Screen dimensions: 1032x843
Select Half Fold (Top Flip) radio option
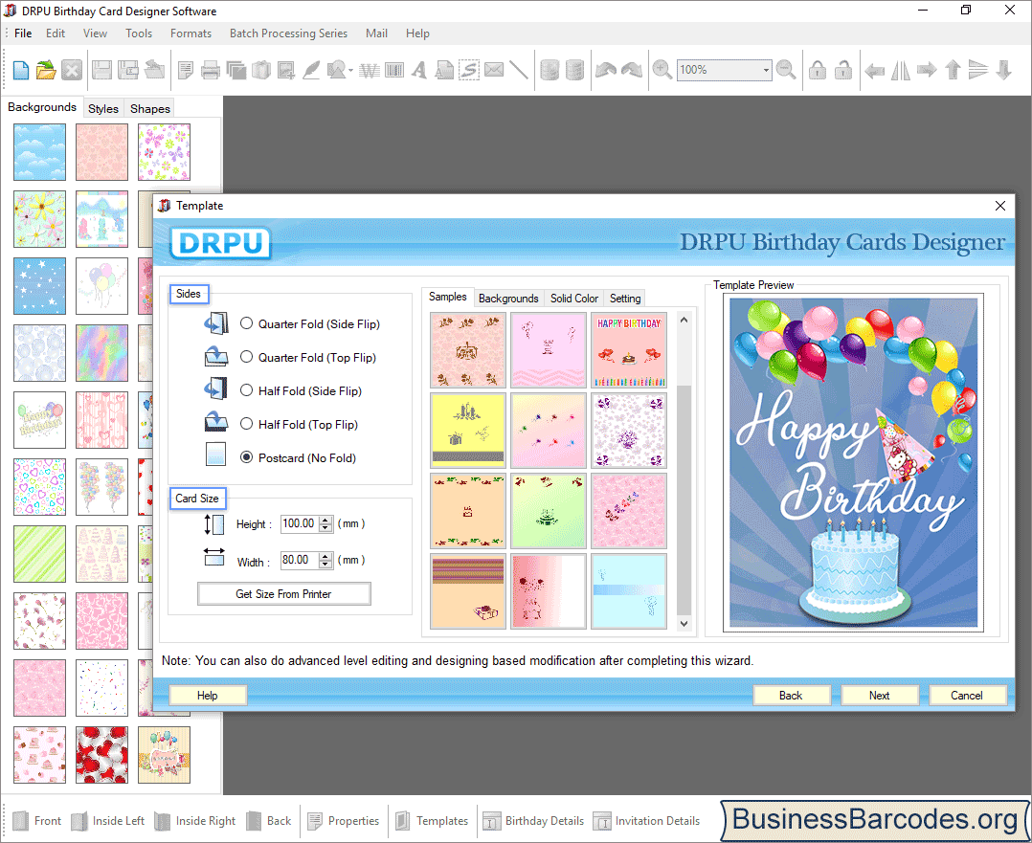[x=246, y=424]
